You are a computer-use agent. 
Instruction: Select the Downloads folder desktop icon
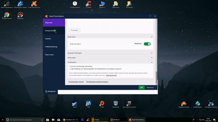coord(129,4)
